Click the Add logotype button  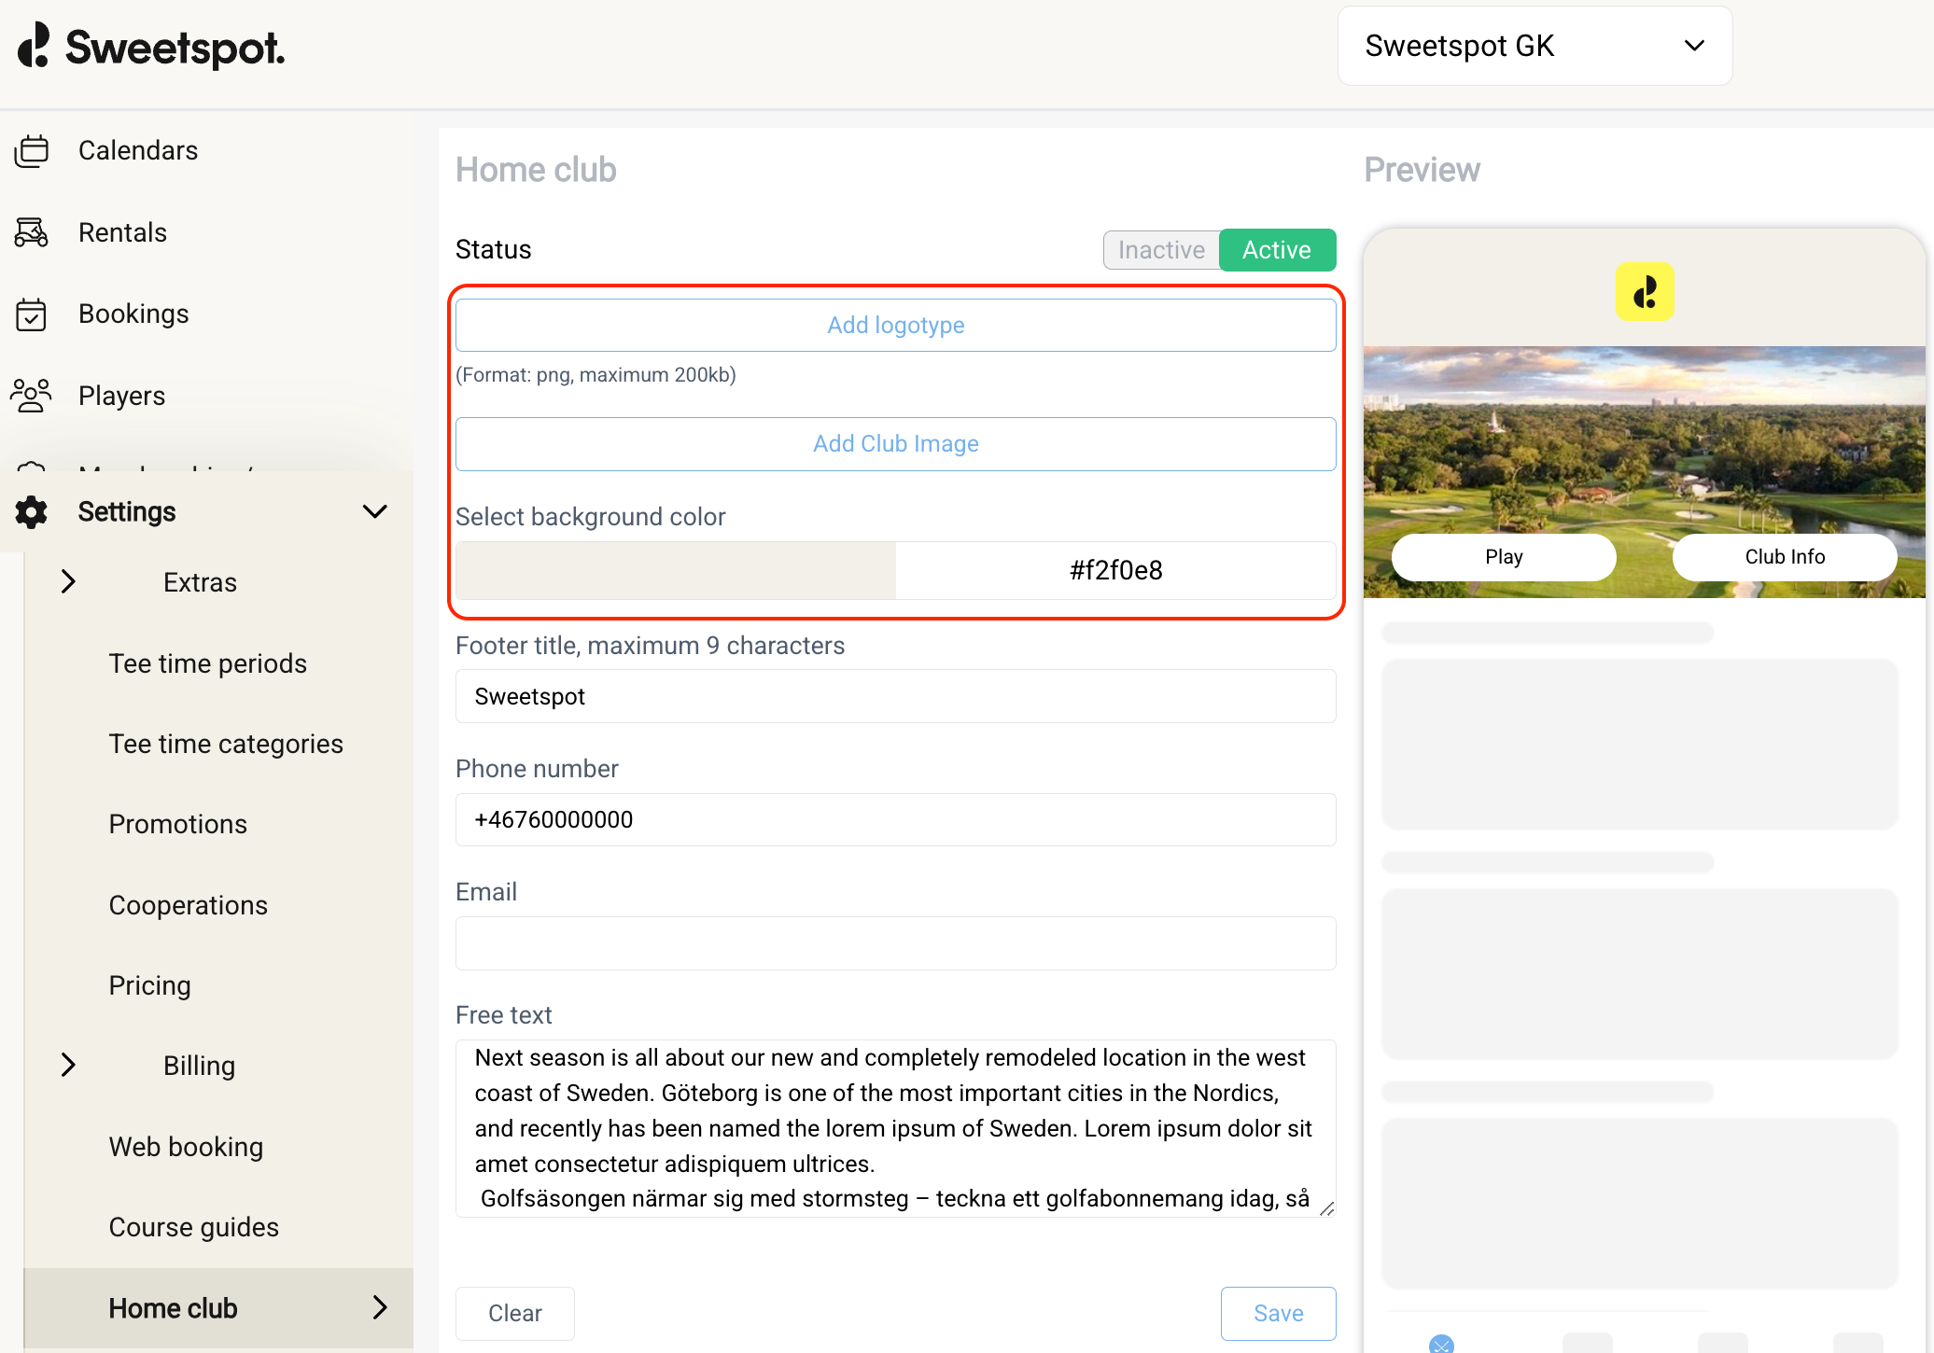(x=895, y=326)
